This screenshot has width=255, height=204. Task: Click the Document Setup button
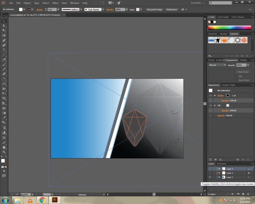[x=154, y=9]
